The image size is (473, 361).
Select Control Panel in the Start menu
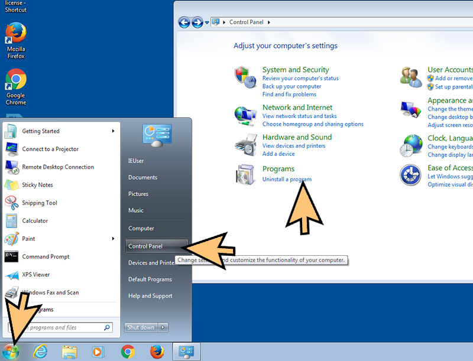coord(145,246)
